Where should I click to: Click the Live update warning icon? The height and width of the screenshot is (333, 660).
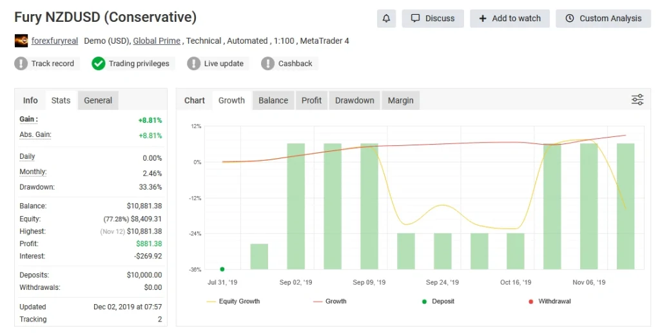click(x=193, y=64)
